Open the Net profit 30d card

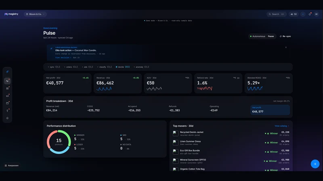pyautogui.click(x=67, y=84)
